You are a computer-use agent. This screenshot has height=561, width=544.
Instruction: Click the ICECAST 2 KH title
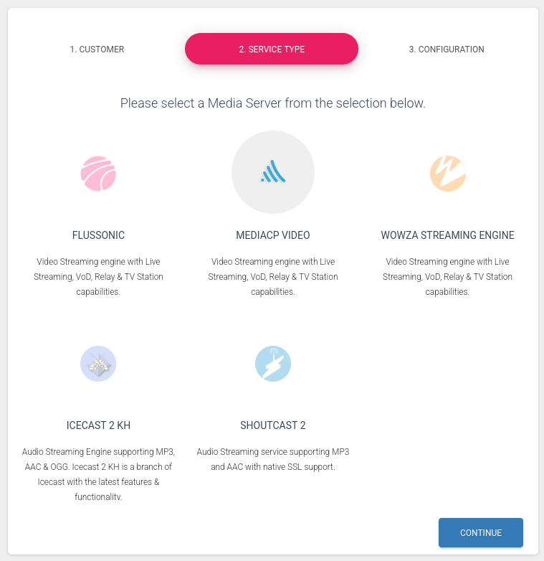98,425
